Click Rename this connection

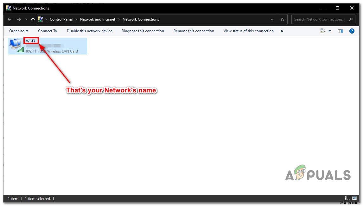194,31
